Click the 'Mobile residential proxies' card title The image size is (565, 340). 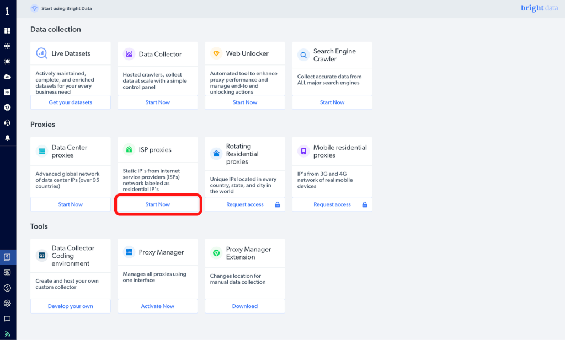click(340, 151)
